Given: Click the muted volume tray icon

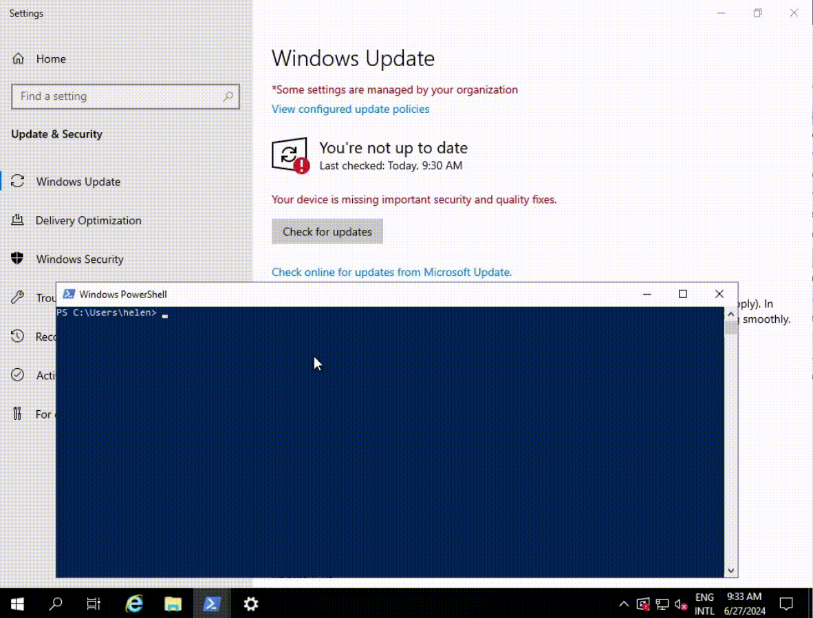Looking at the screenshot, I should (x=681, y=604).
